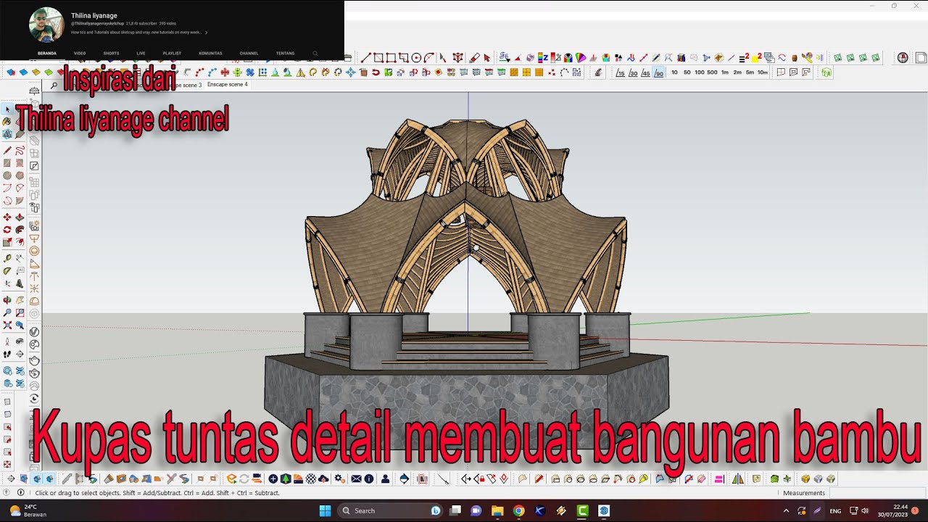Toggle the /30 angle snap

(633, 72)
